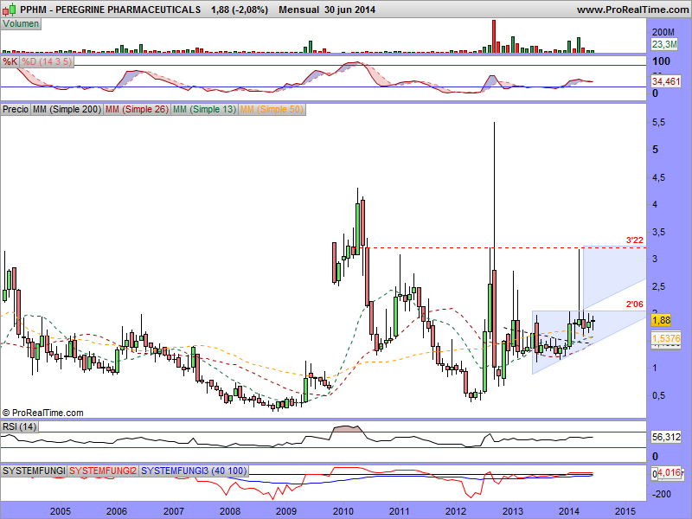The width and height of the screenshot is (692, 519).
Task: Click the SYSTEMFUNGI3 (40 100) label
Action: point(194,471)
